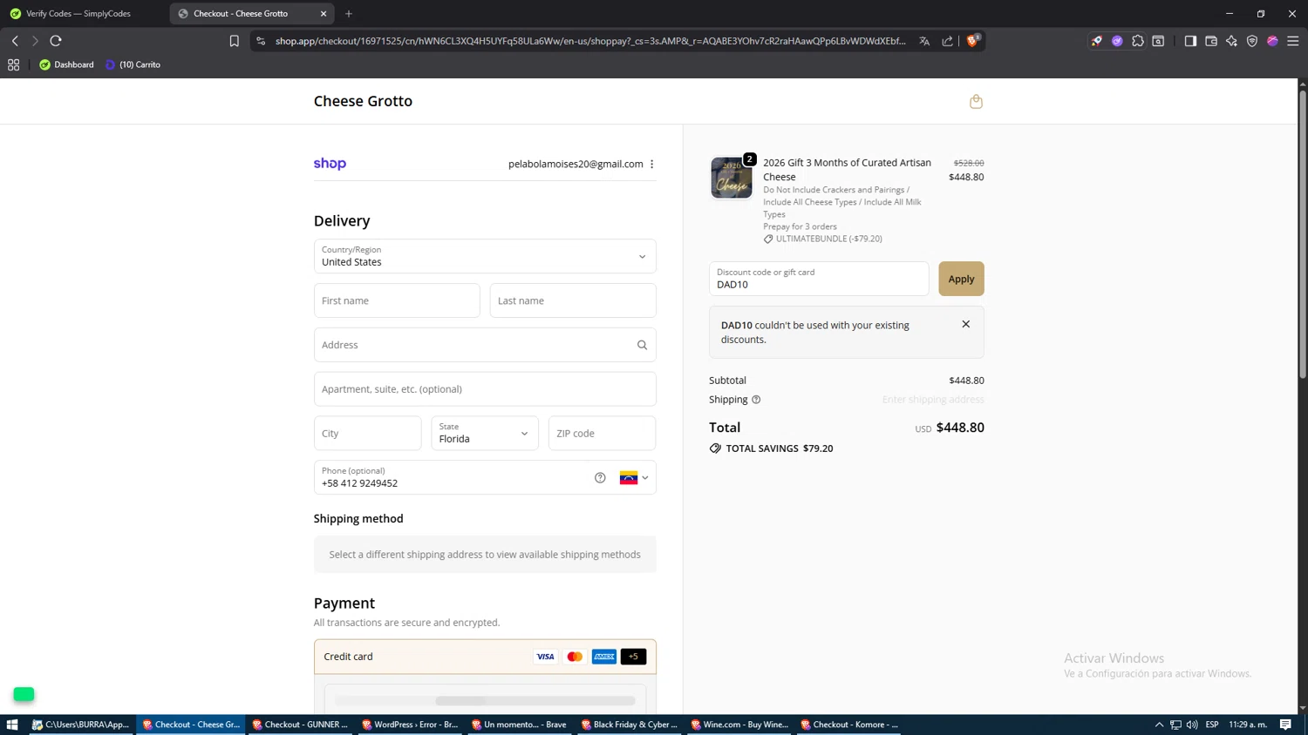
Task: Click Apartment, suite optional field
Action: (485, 389)
